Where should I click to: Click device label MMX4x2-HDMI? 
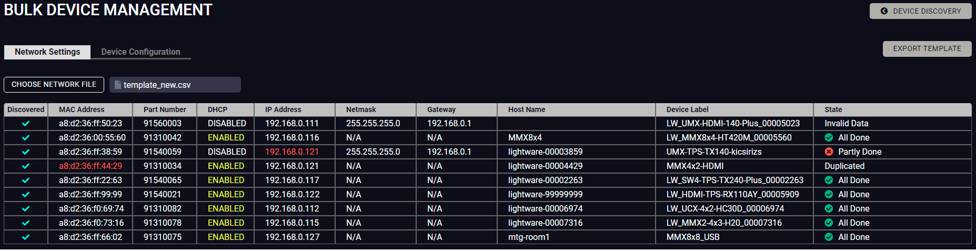point(695,166)
